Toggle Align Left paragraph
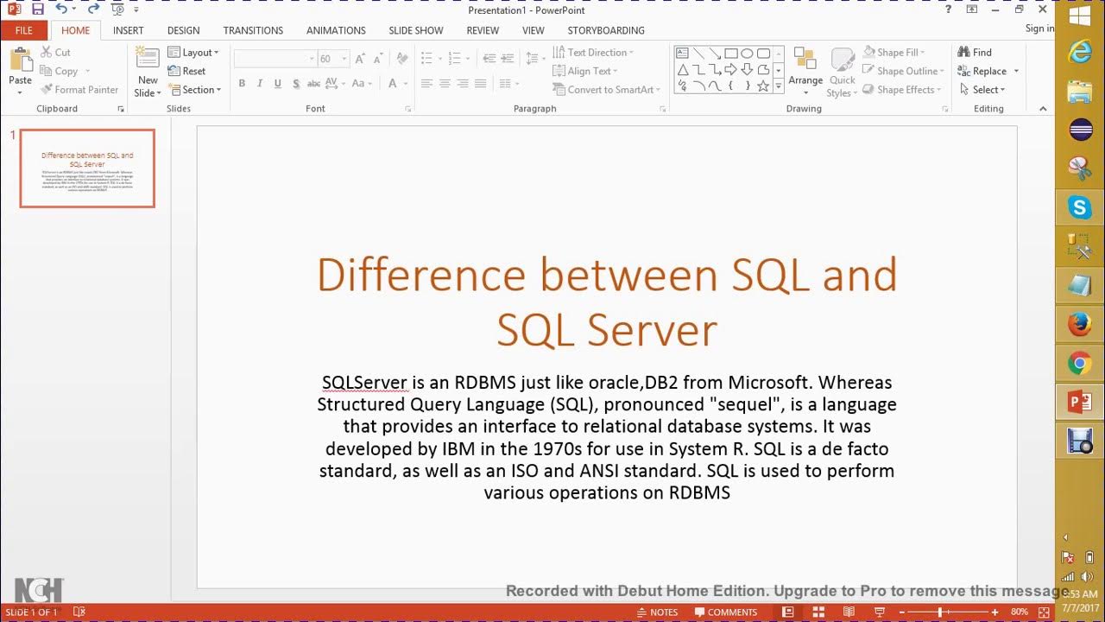Screen dimensions: 1105x622 426,84
